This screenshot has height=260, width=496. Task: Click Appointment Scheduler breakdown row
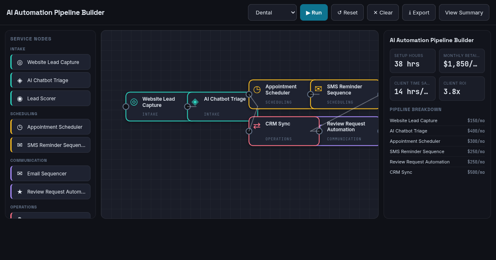tap(437, 141)
